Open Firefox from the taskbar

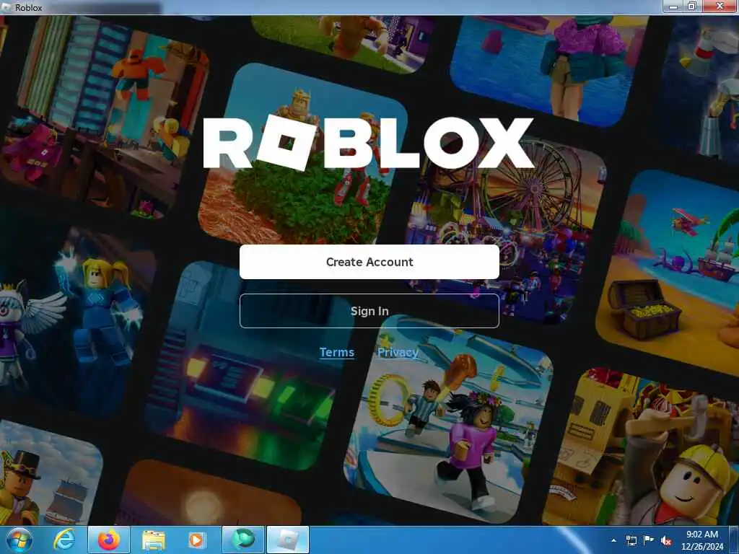click(109, 540)
